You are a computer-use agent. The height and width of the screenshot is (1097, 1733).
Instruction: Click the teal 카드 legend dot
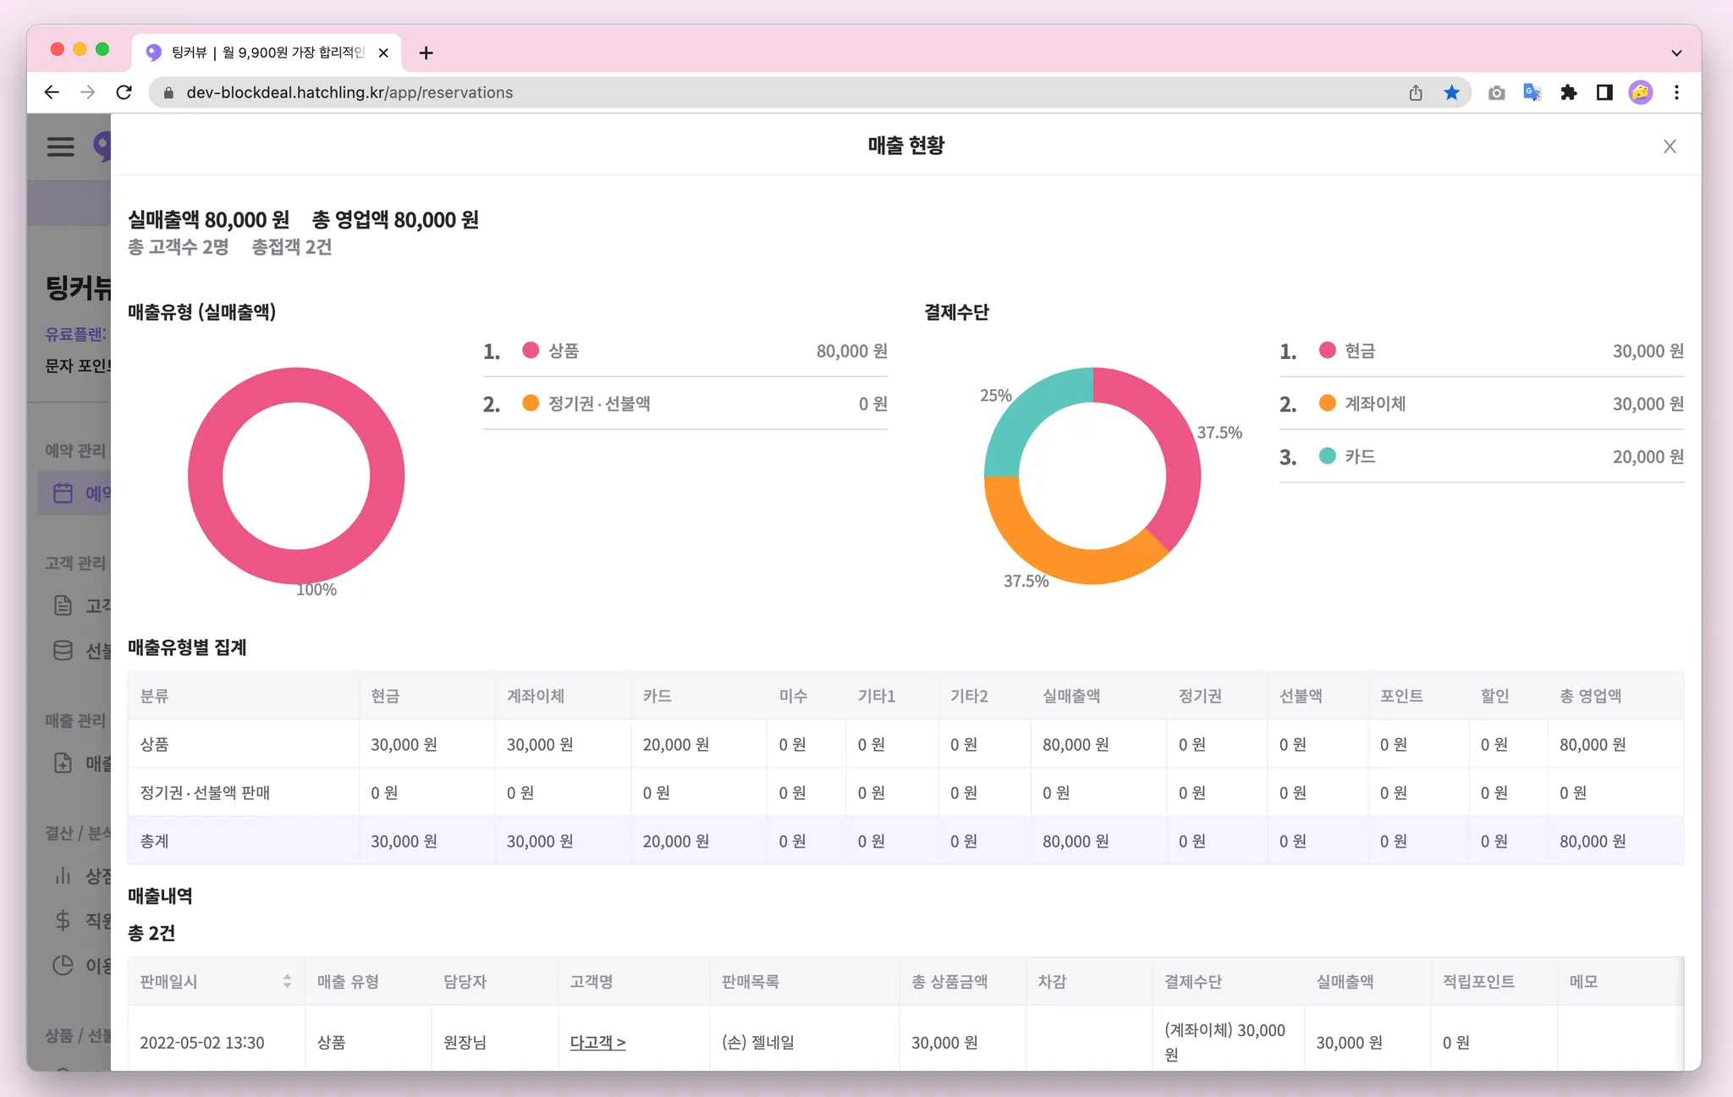[1327, 456]
